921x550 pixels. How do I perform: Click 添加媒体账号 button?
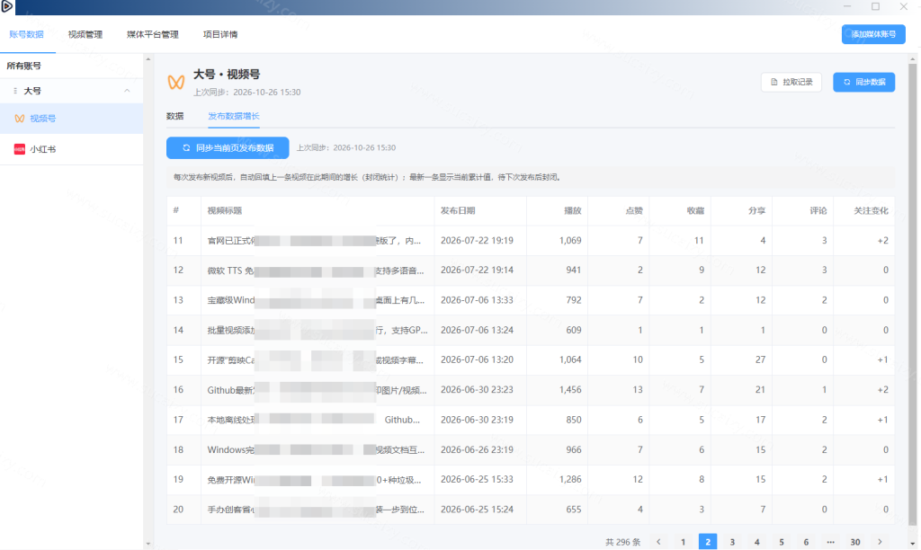point(873,34)
